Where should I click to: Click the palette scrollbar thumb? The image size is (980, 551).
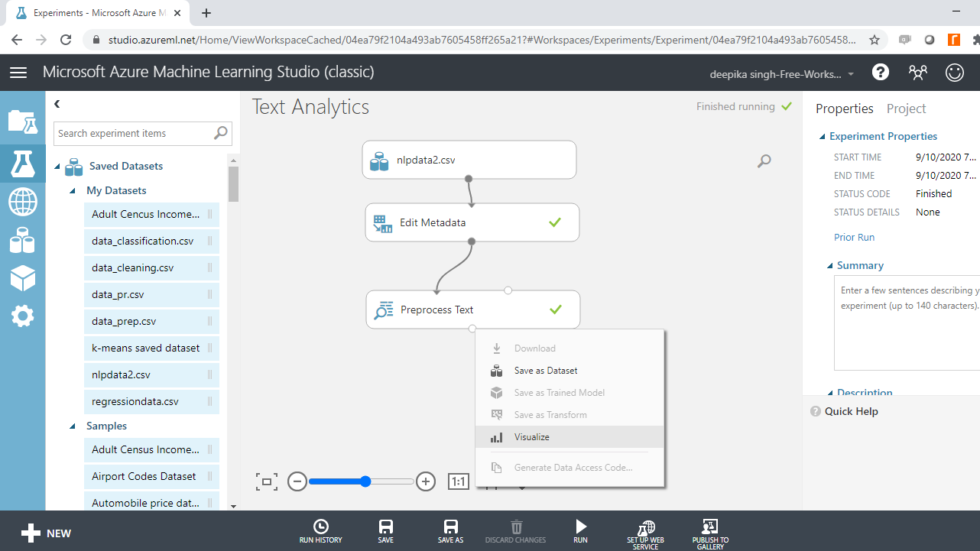(233, 183)
